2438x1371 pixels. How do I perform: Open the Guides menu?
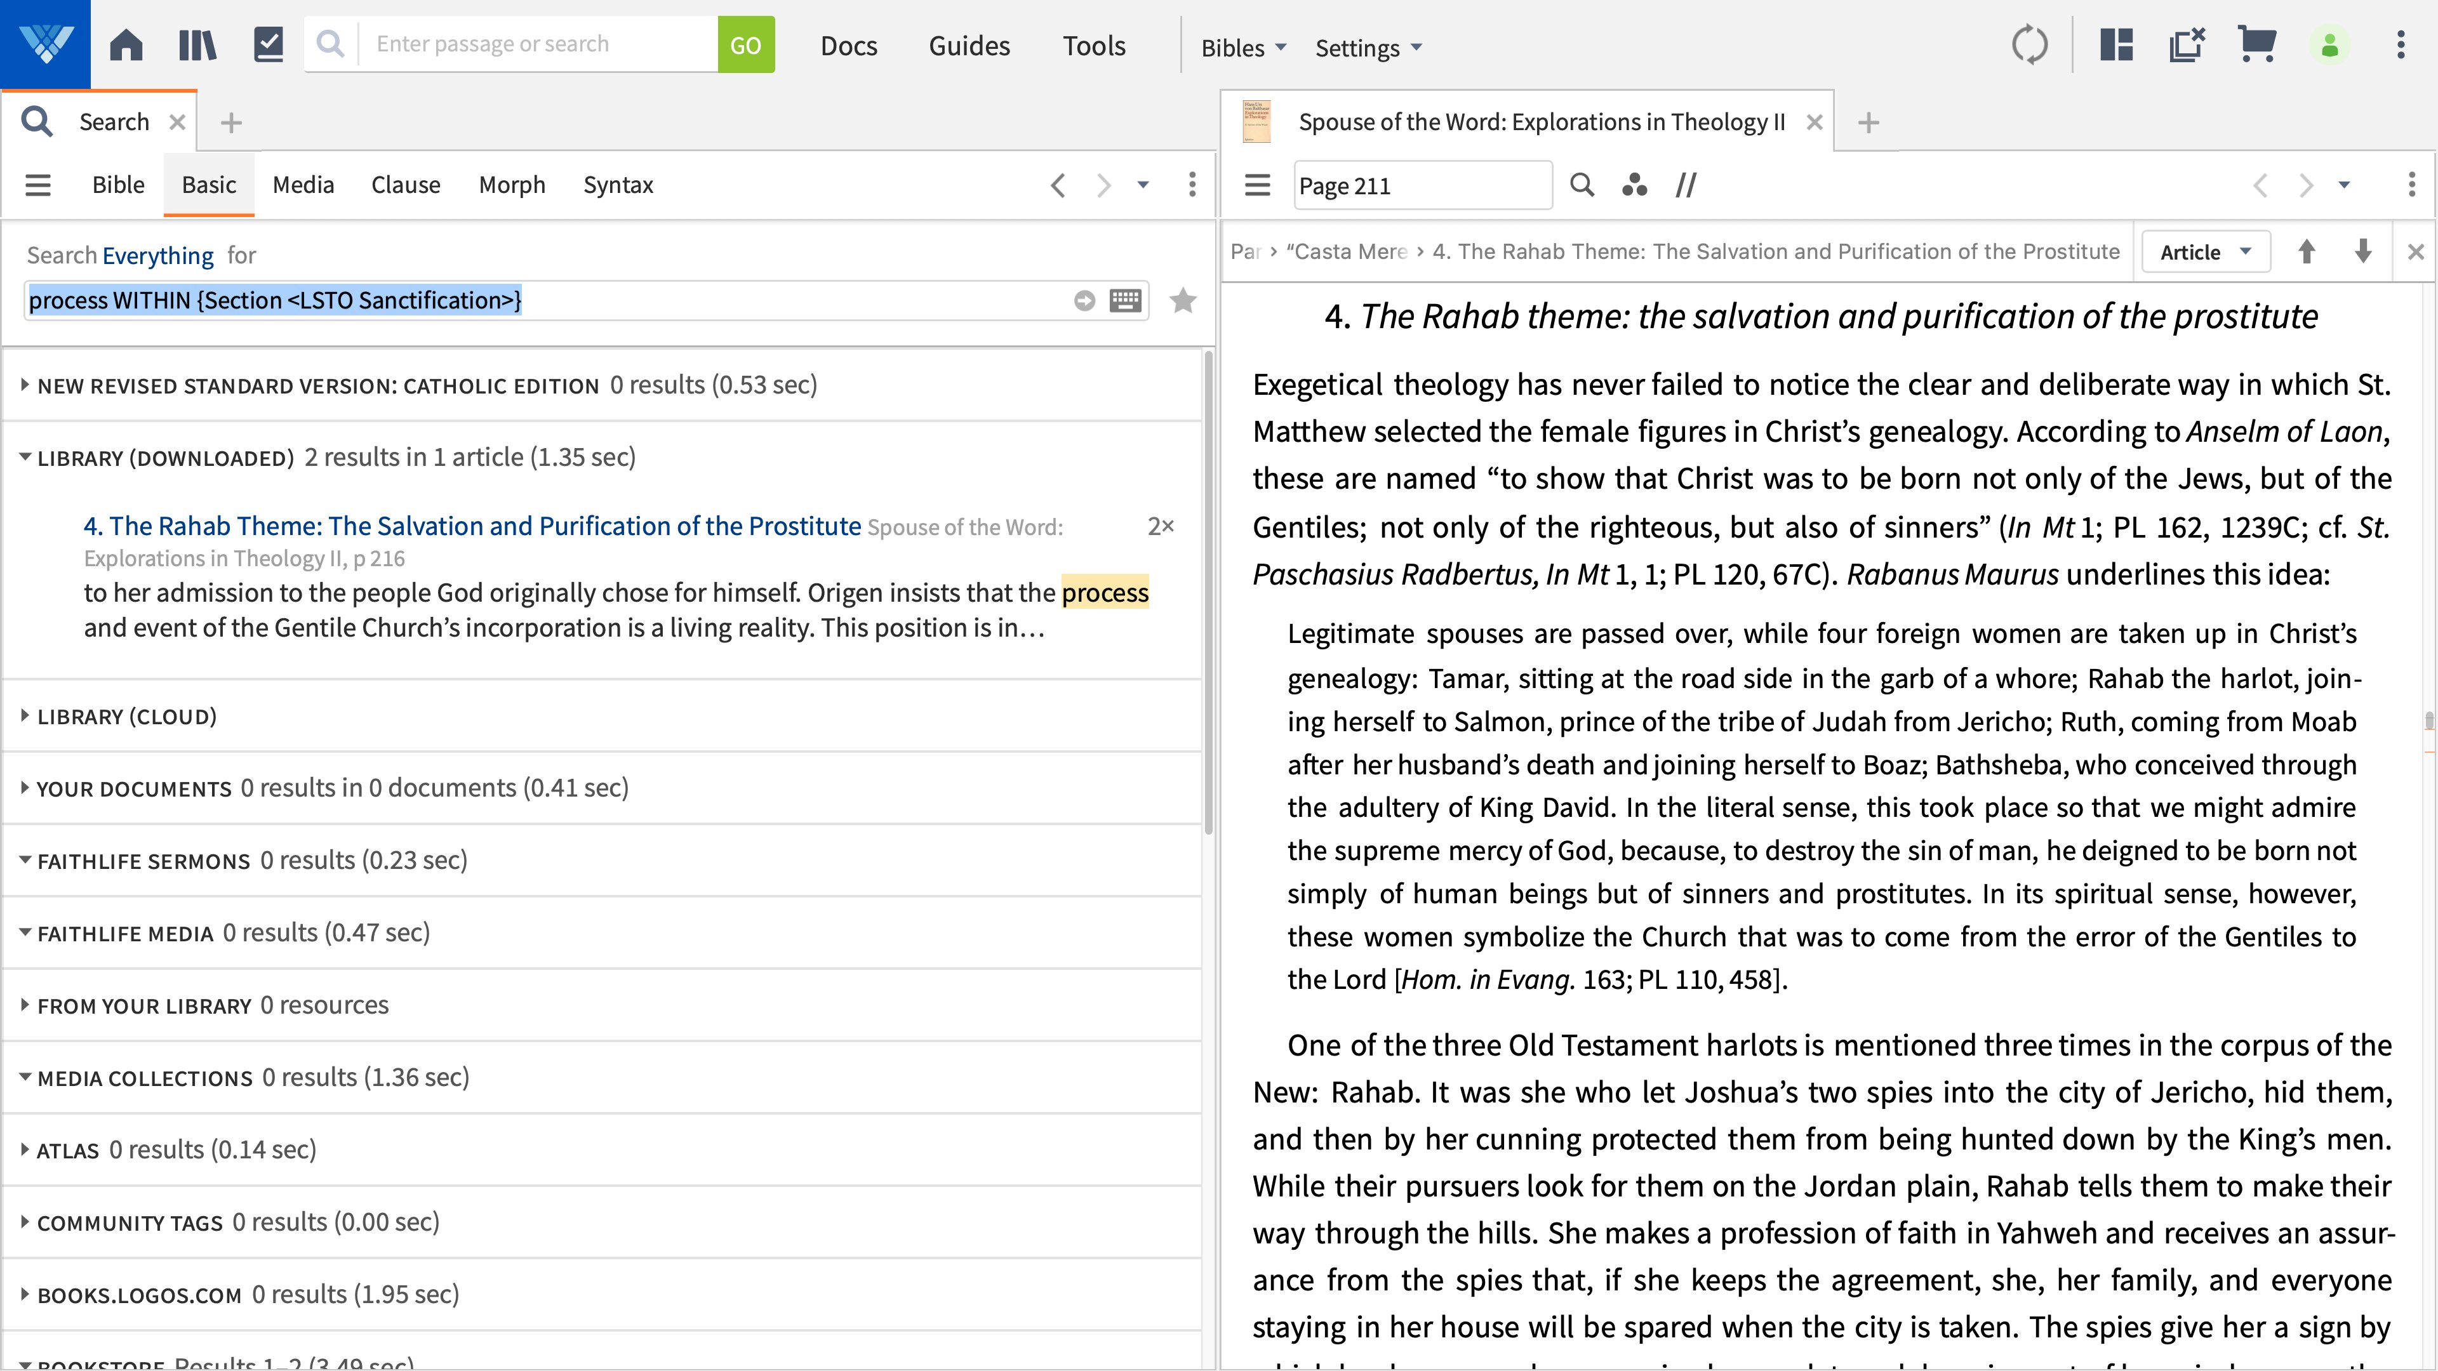969,46
